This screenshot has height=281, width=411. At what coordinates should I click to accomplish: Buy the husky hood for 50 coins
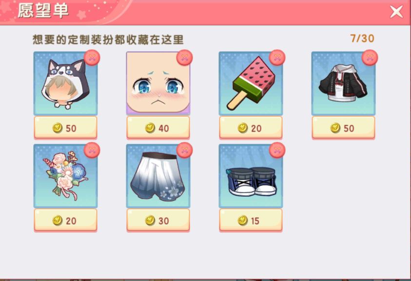(65, 128)
